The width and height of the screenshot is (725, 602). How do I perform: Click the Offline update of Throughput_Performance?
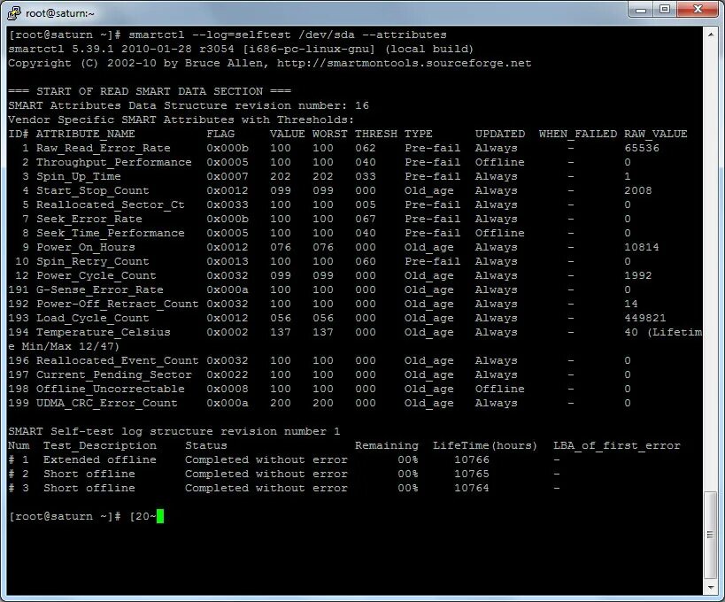pos(500,162)
